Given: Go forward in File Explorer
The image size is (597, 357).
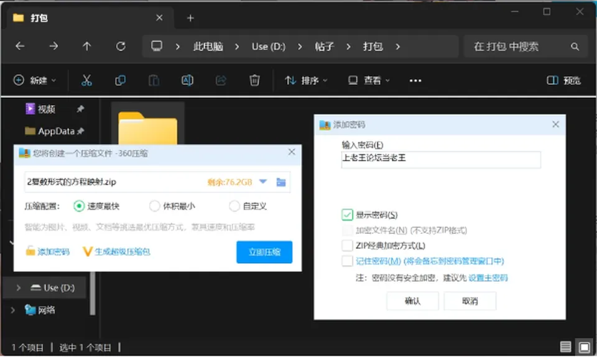Looking at the screenshot, I should pyautogui.click(x=53, y=47).
